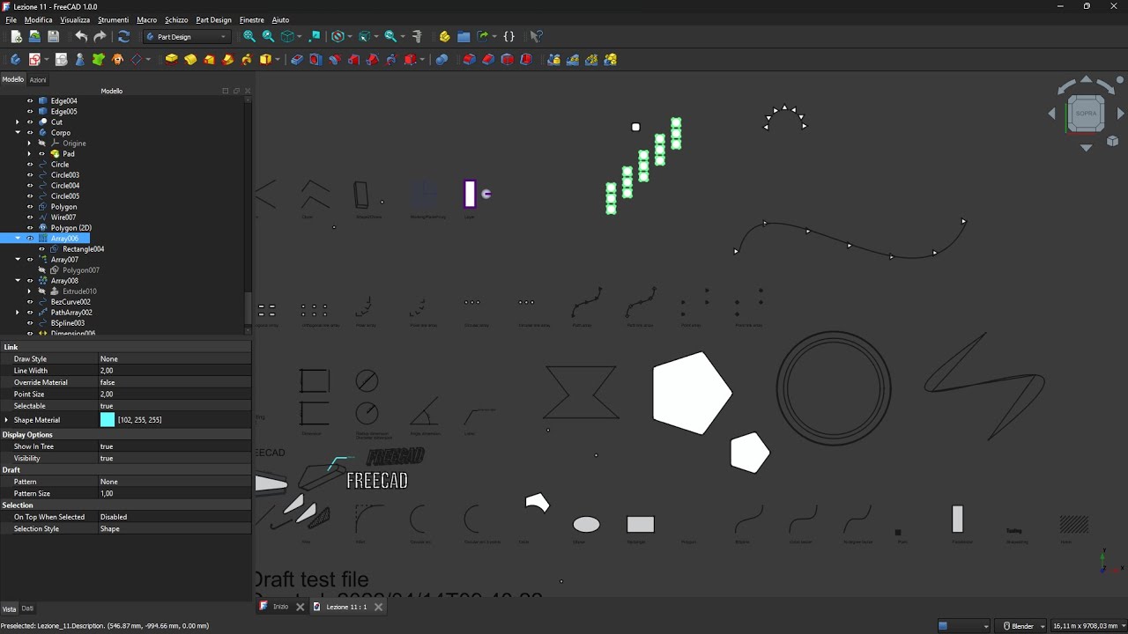Close the Lezione 11 : 1 tab
Viewport: 1128px width, 634px height.
click(378, 607)
